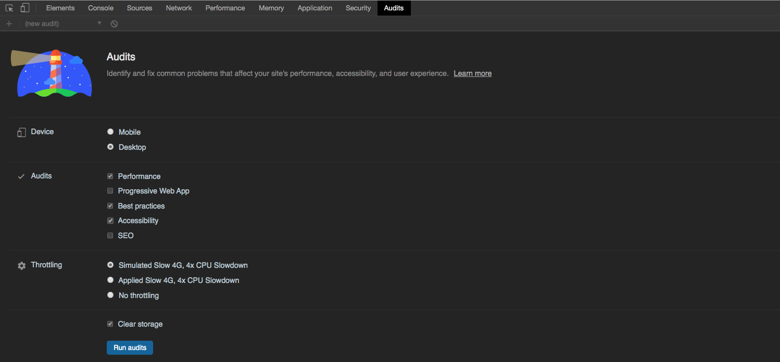Click the Audits section checkmark icon
This screenshot has height=362, width=780.
[x=21, y=176]
